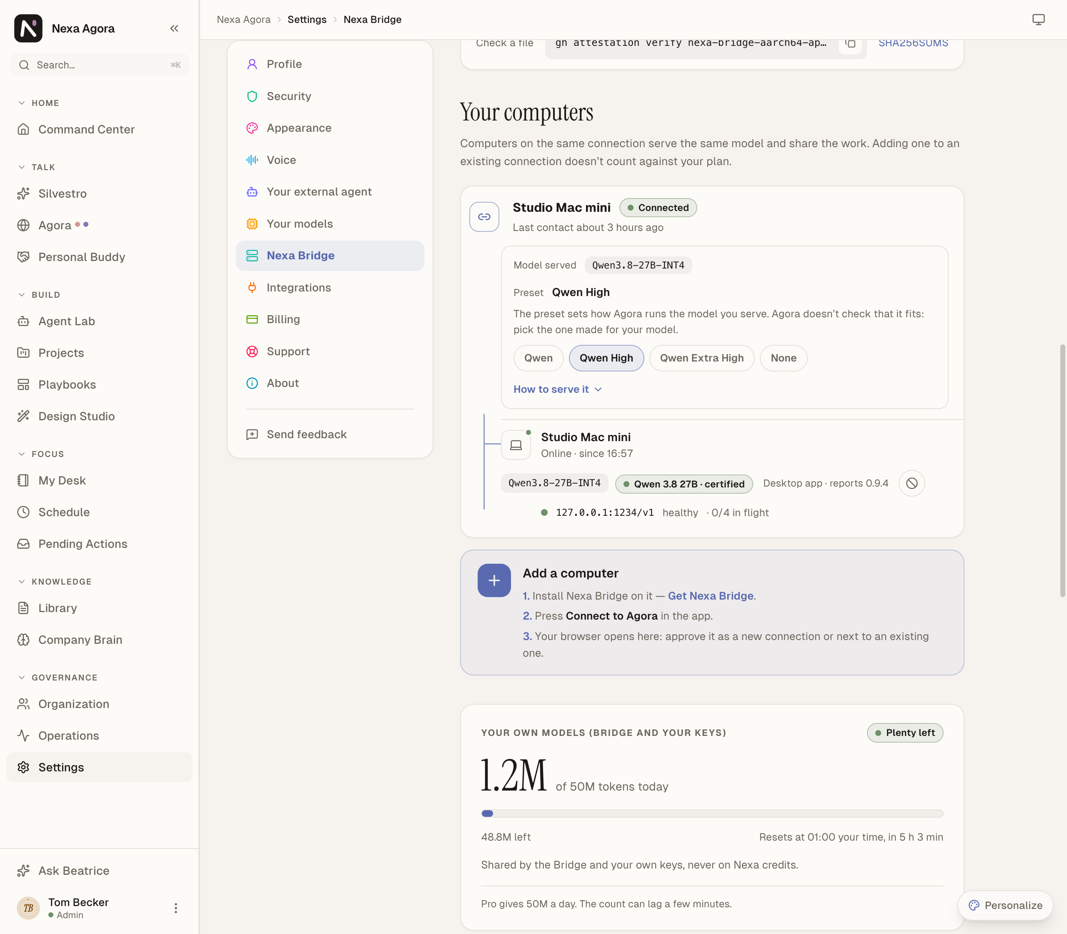This screenshot has height=934, width=1067.
Task: Collapse the BUILD sidebar section
Action: click(x=39, y=294)
